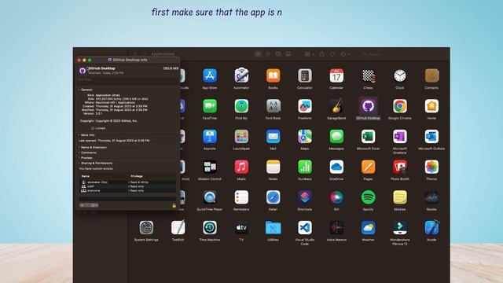Viewport: 503px width, 283px height.
Task: Click the Notes app icon
Action: tap(273, 167)
